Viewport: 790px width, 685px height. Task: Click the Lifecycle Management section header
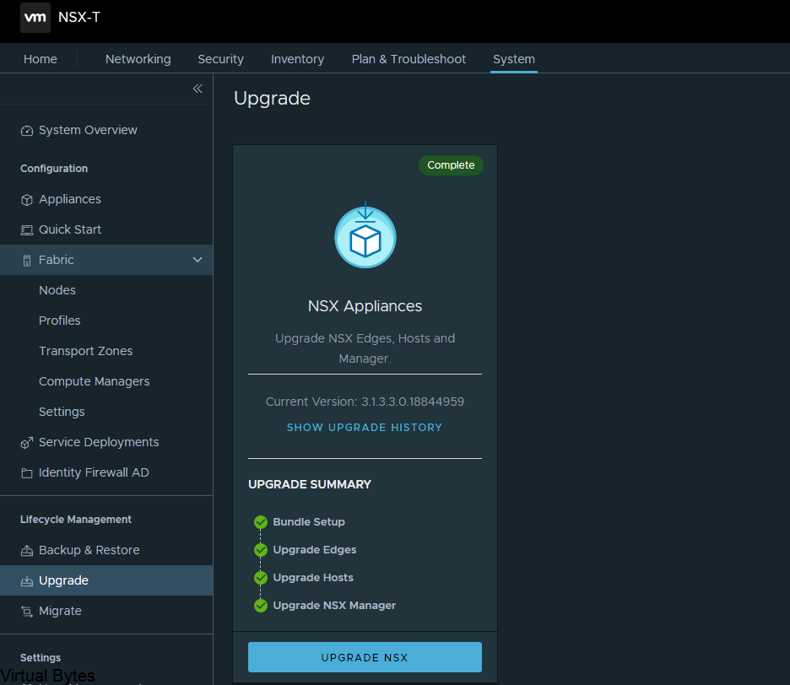76,520
